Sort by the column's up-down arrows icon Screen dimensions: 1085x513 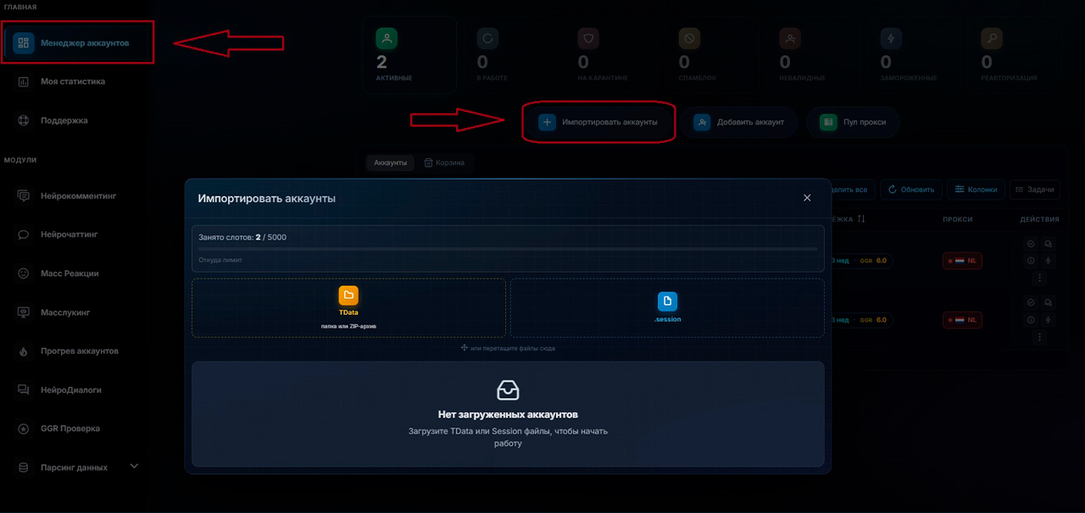(862, 219)
